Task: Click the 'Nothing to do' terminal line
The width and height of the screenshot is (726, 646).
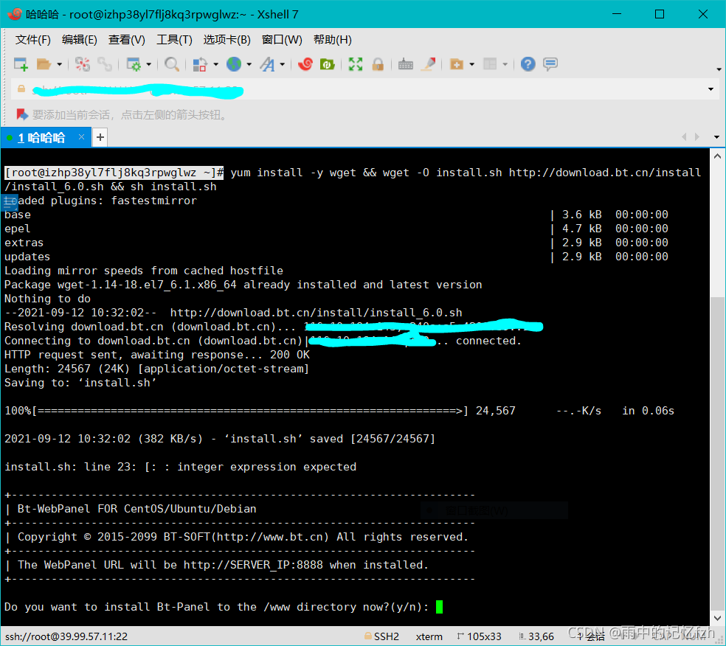Action: tap(48, 299)
